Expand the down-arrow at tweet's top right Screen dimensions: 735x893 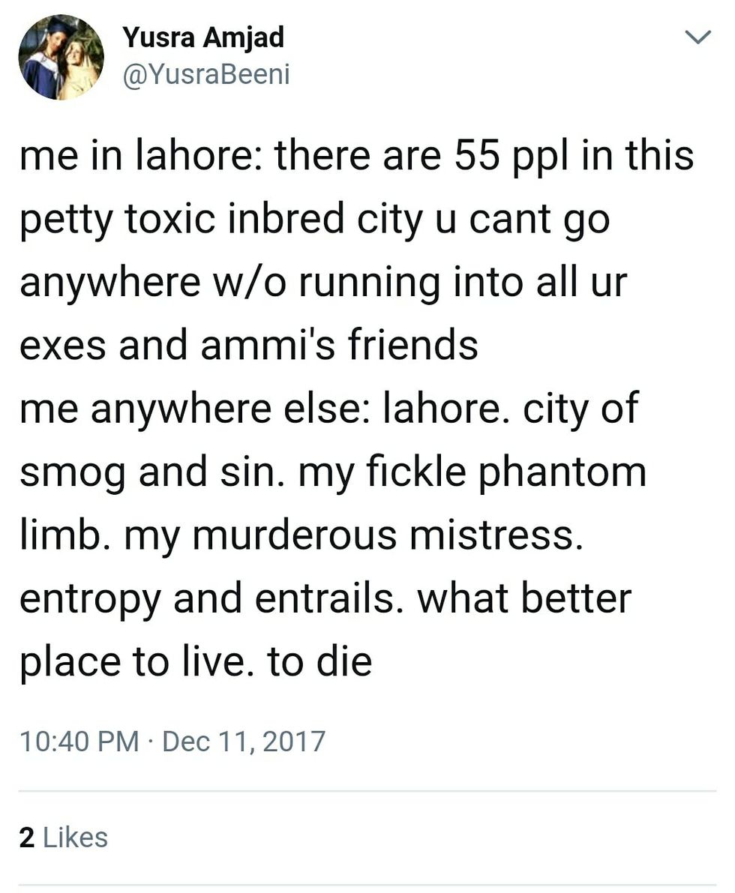697,37
